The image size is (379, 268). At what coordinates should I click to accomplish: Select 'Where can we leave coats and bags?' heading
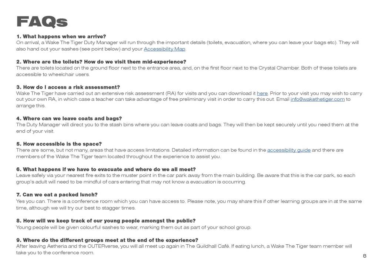click(x=69, y=118)
